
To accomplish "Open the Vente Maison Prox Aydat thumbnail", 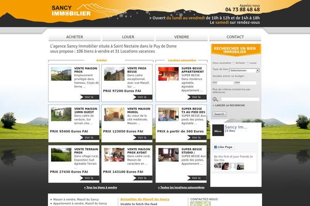I will 114,154.
